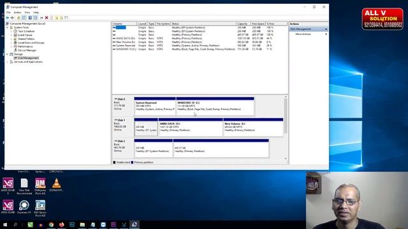Collapse the Disk Management actions section arrow
Image resolution: width=408 pixels, height=229 pixels.
(x=326, y=29)
